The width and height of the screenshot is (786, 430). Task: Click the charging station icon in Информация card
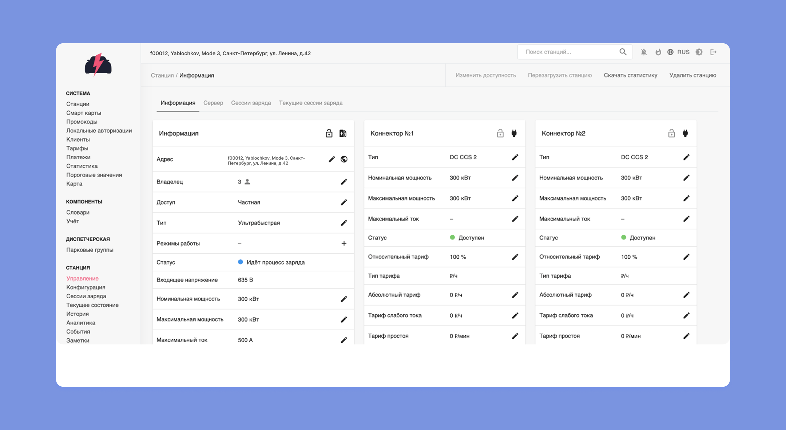343,134
